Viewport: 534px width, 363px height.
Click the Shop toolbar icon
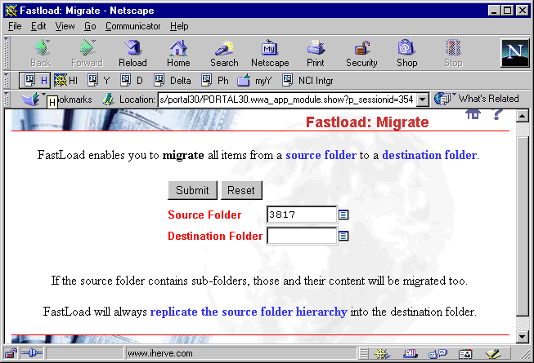tap(406, 53)
